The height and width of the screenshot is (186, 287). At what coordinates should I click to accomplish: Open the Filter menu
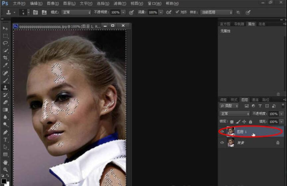120,3
